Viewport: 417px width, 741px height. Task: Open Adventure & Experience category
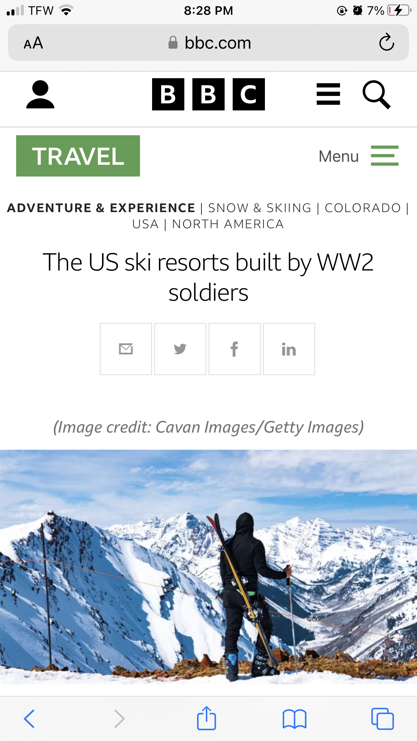point(101,208)
